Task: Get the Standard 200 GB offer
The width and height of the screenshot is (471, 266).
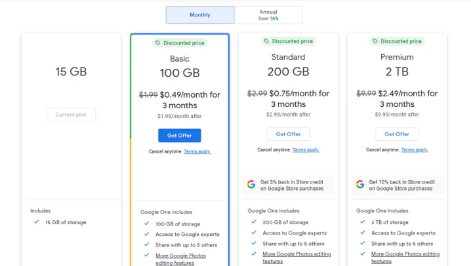Action: (x=288, y=134)
